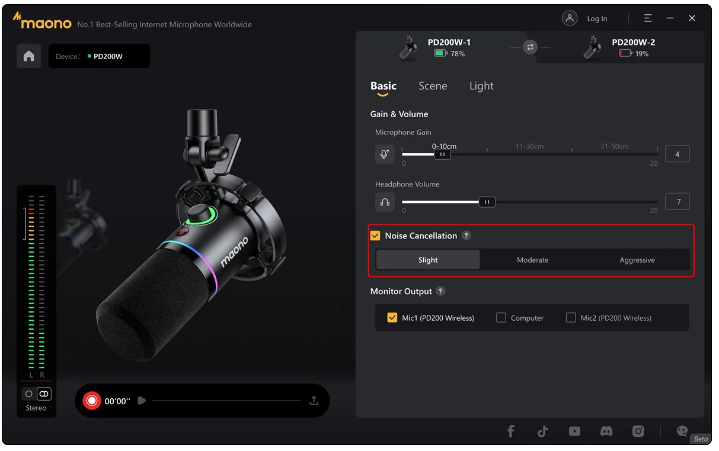The height and width of the screenshot is (451, 719).
Task: Open the Facebook social link icon
Action: tap(510, 431)
